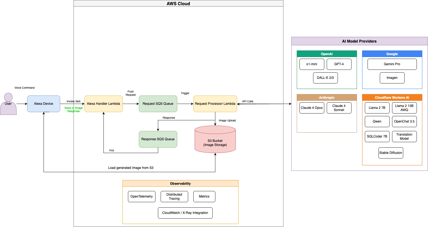Image resolution: width=428 pixels, height=227 pixels.
Task: Select the CloudWatch / X-Ray Integration box
Action: [185, 213]
